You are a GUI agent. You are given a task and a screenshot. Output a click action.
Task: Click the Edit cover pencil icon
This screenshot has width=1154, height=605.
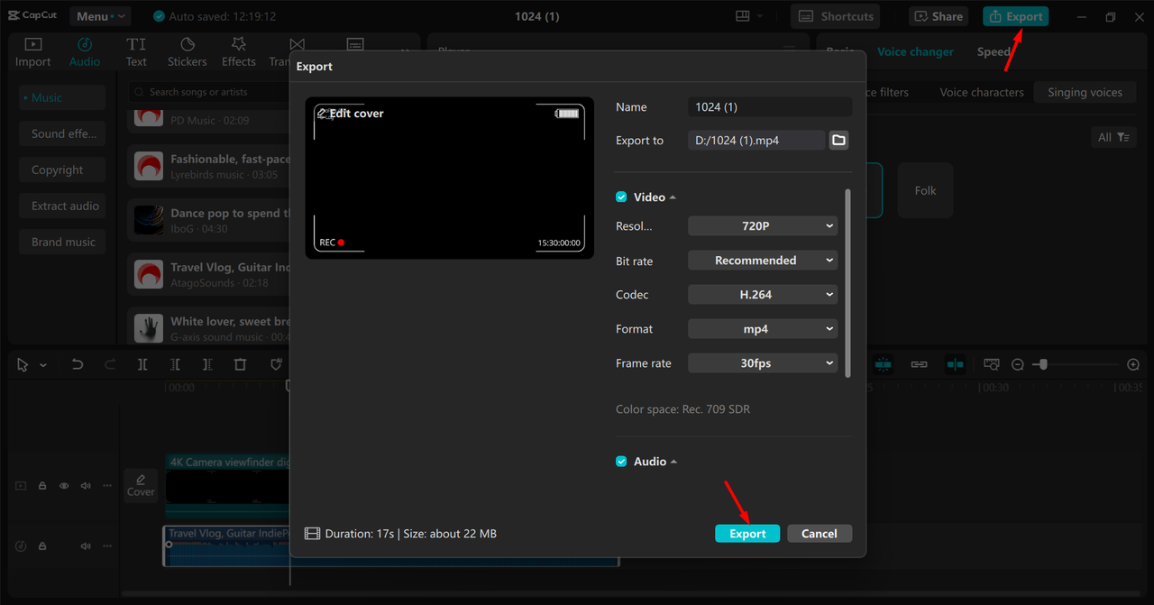[322, 113]
